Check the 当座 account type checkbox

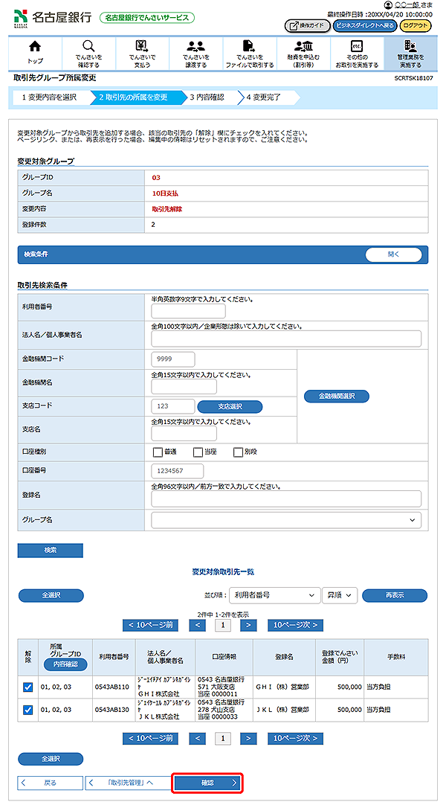[x=198, y=452]
